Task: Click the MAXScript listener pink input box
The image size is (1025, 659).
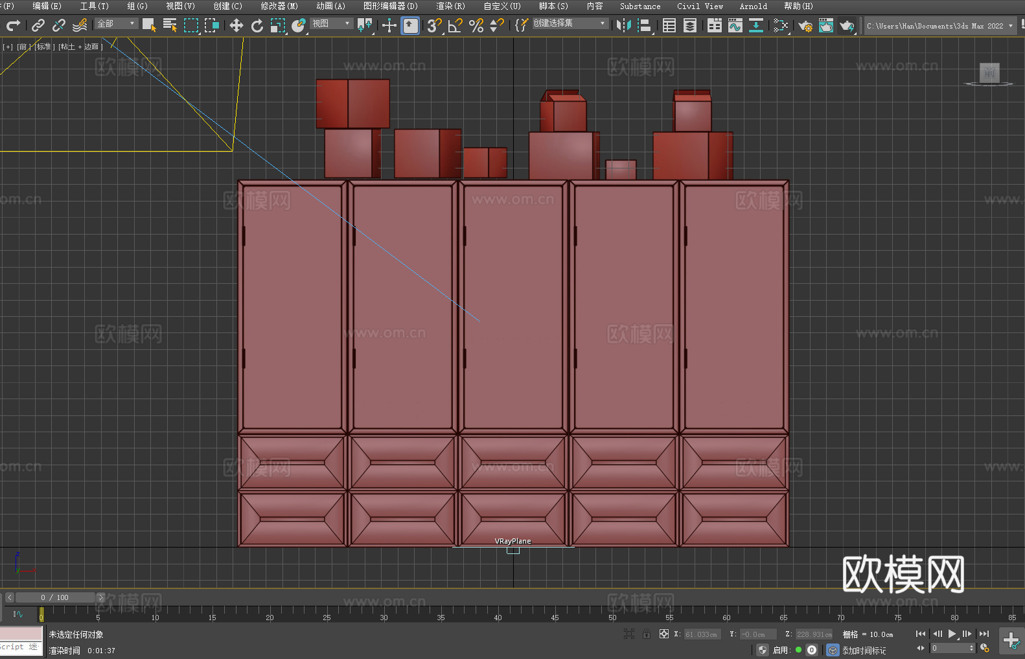Action: (21, 634)
